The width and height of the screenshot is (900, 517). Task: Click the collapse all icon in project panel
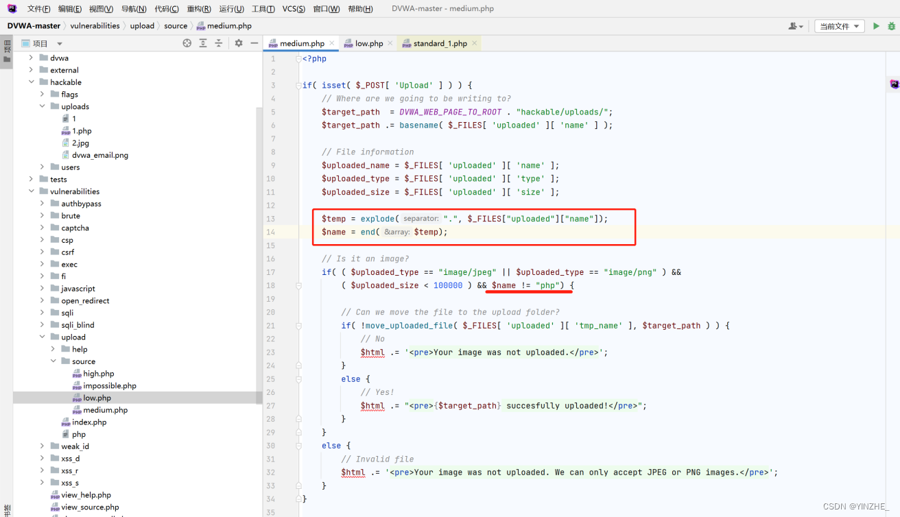click(x=219, y=43)
